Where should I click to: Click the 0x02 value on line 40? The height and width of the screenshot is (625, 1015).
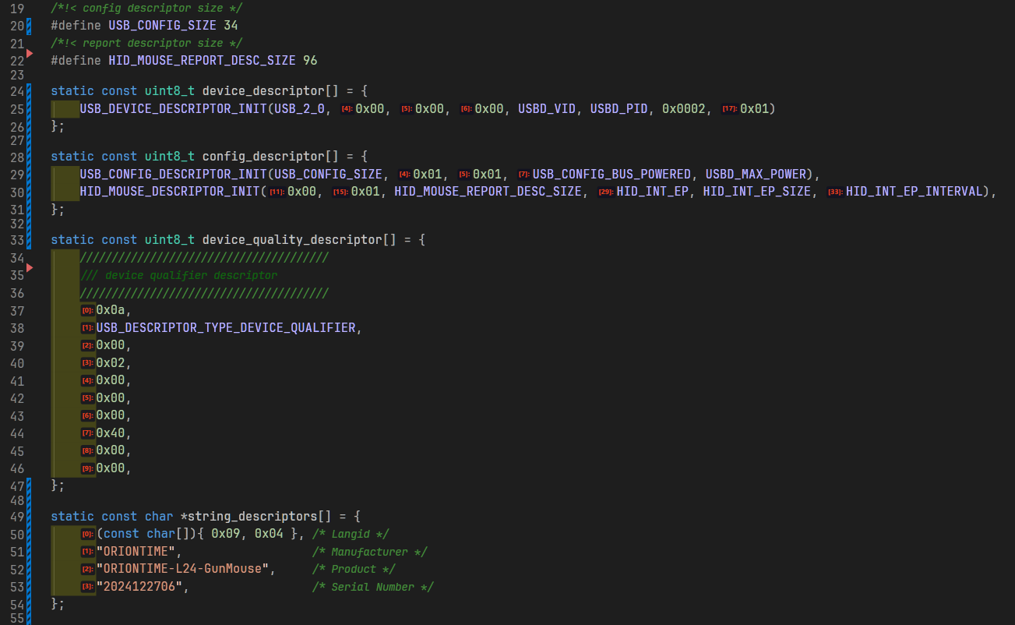click(110, 362)
